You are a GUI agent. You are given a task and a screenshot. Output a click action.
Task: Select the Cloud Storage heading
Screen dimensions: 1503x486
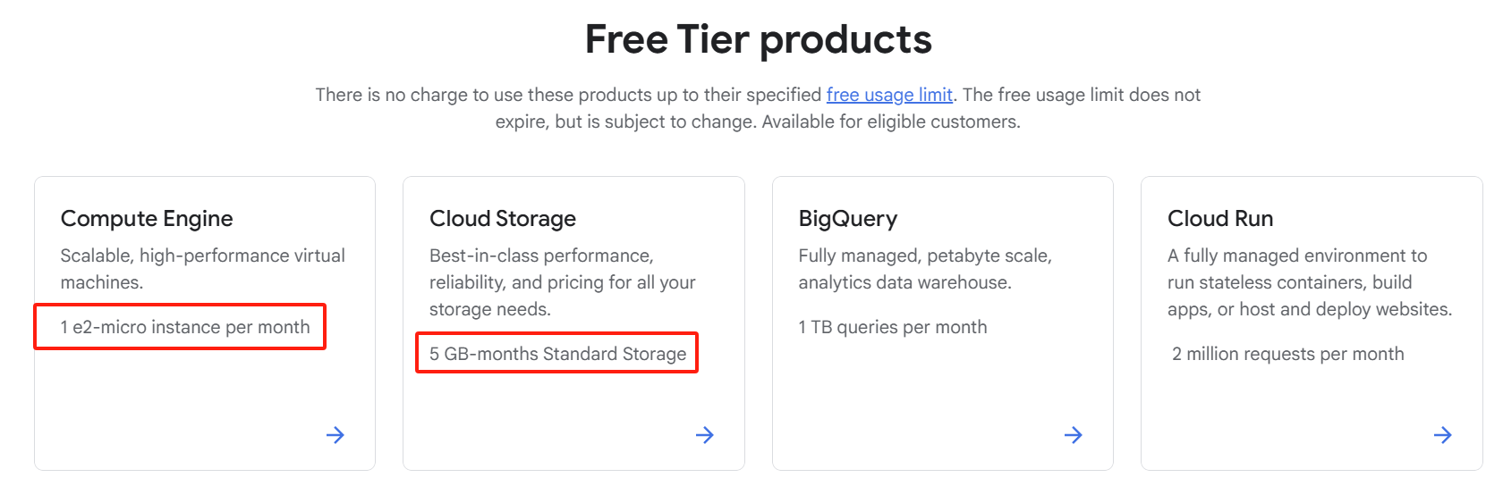coord(503,219)
